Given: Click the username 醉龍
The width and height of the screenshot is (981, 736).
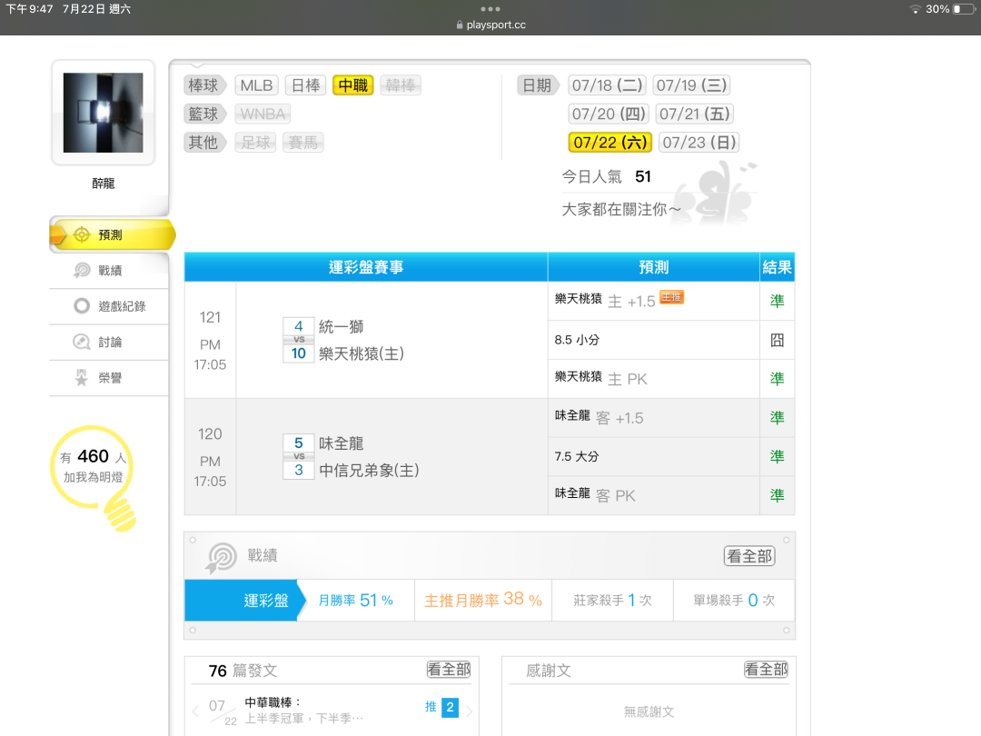Looking at the screenshot, I should pyautogui.click(x=104, y=184).
